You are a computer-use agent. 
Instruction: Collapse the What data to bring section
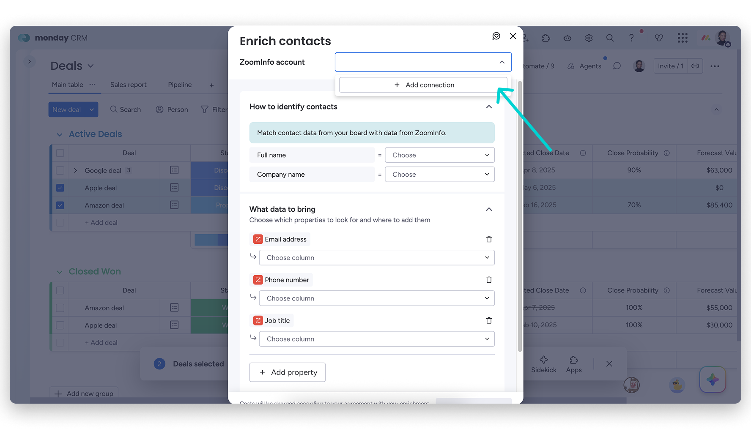(489, 209)
